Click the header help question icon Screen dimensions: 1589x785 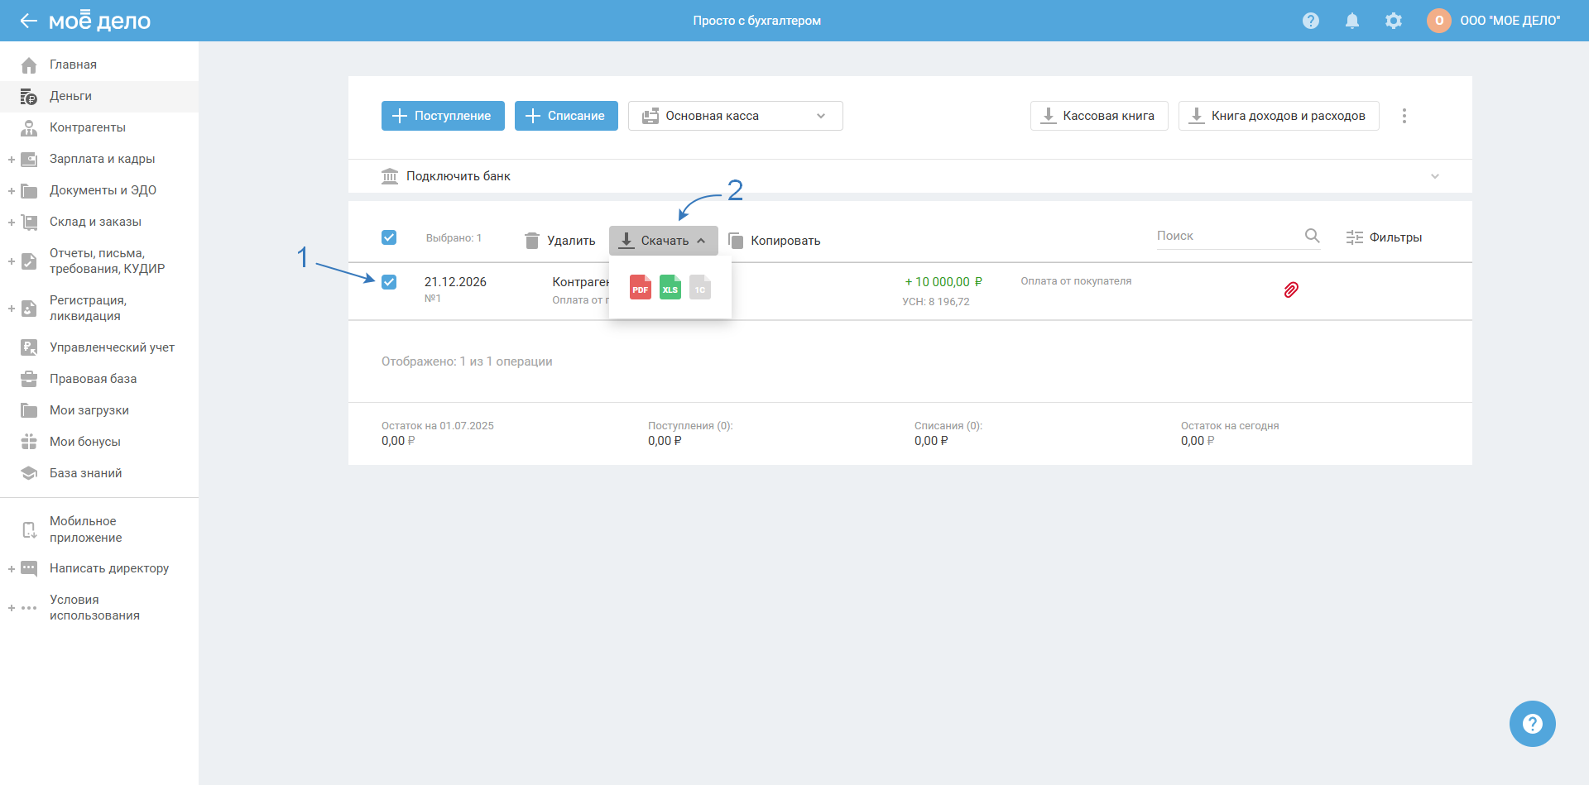1311,21
